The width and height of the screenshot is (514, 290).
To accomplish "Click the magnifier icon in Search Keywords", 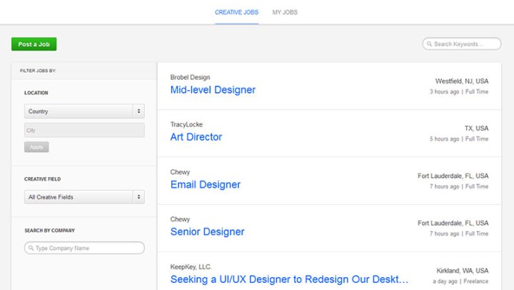I will point(429,44).
